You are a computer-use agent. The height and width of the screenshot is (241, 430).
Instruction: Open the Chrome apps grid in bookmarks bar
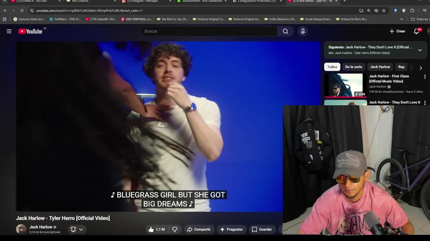coord(4,19)
